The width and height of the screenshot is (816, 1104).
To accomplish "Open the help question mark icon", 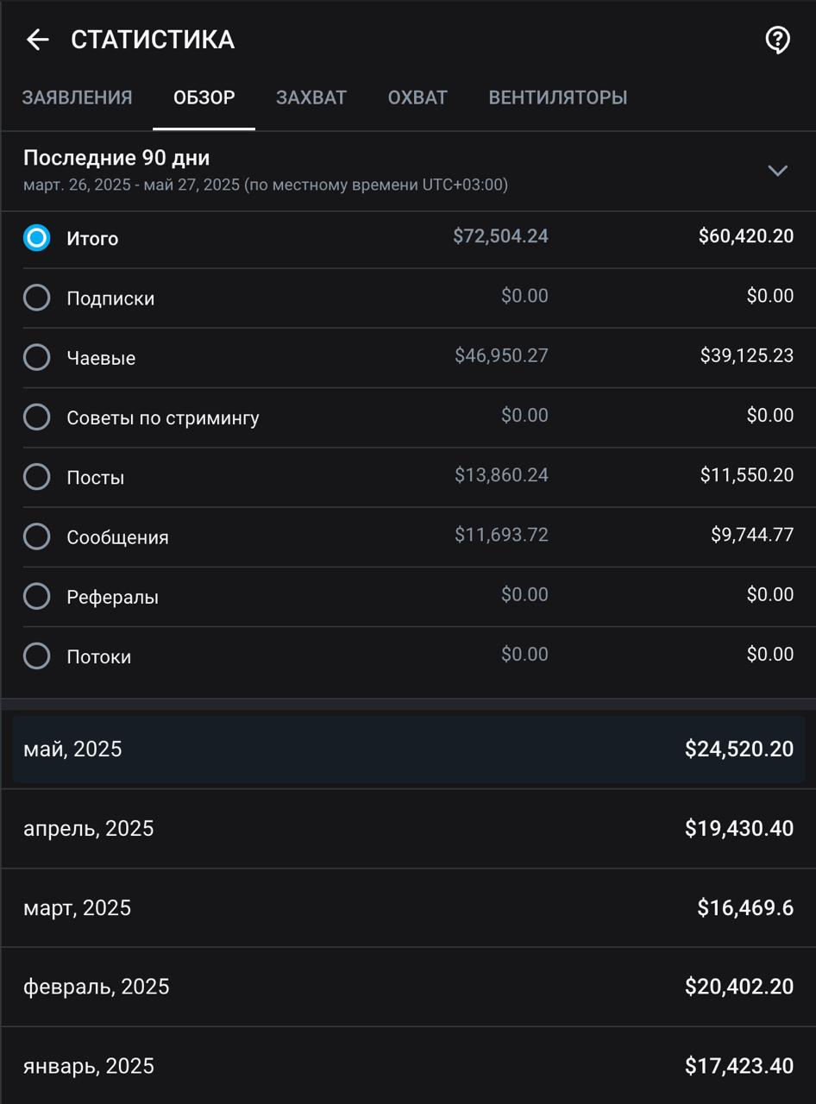I will pyautogui.click(x=778, y=40).
